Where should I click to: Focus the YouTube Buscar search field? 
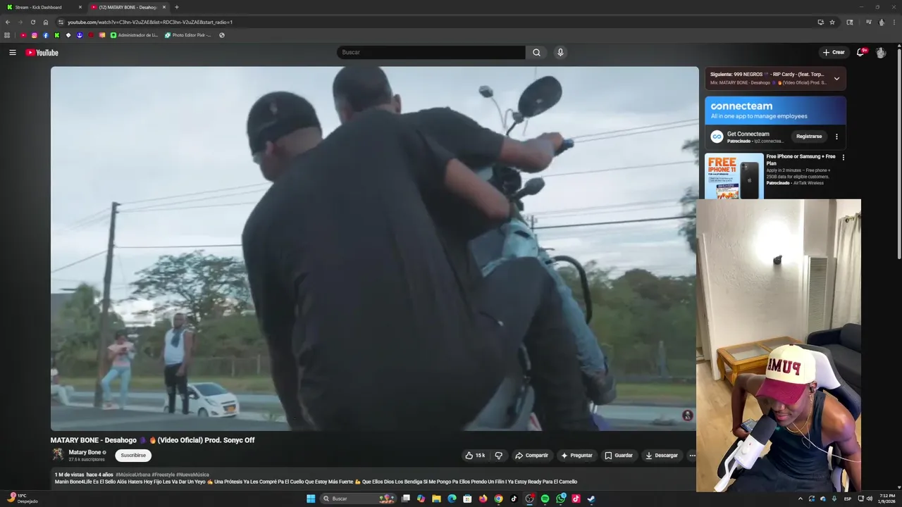click(431, 53)
